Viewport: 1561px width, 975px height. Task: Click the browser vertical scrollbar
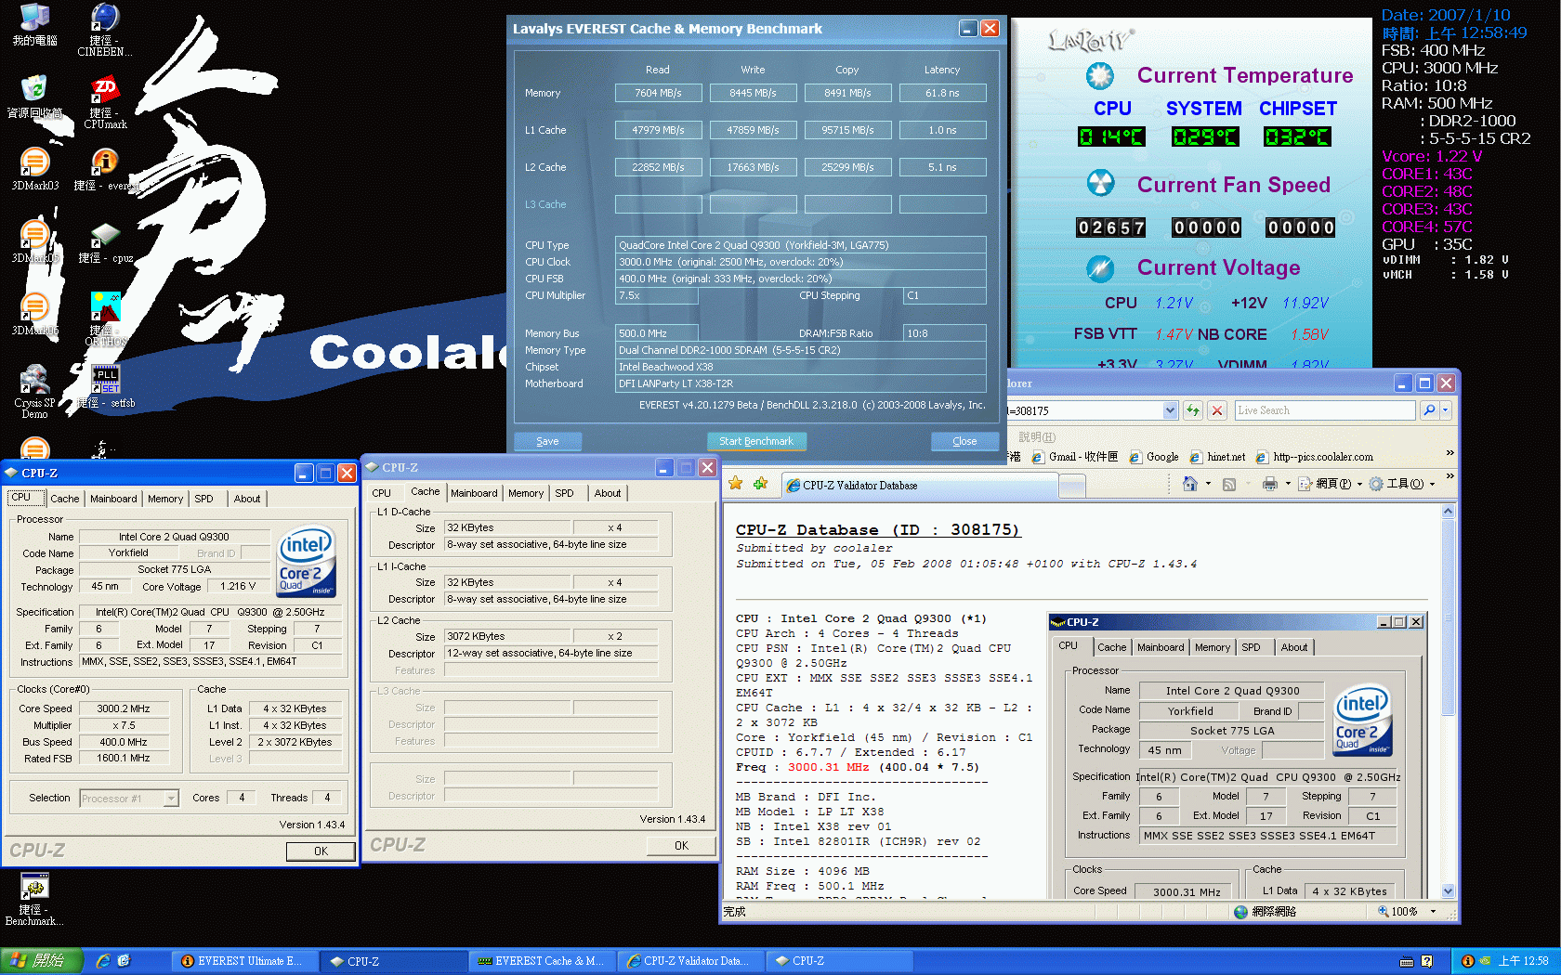pos(1448,701)
